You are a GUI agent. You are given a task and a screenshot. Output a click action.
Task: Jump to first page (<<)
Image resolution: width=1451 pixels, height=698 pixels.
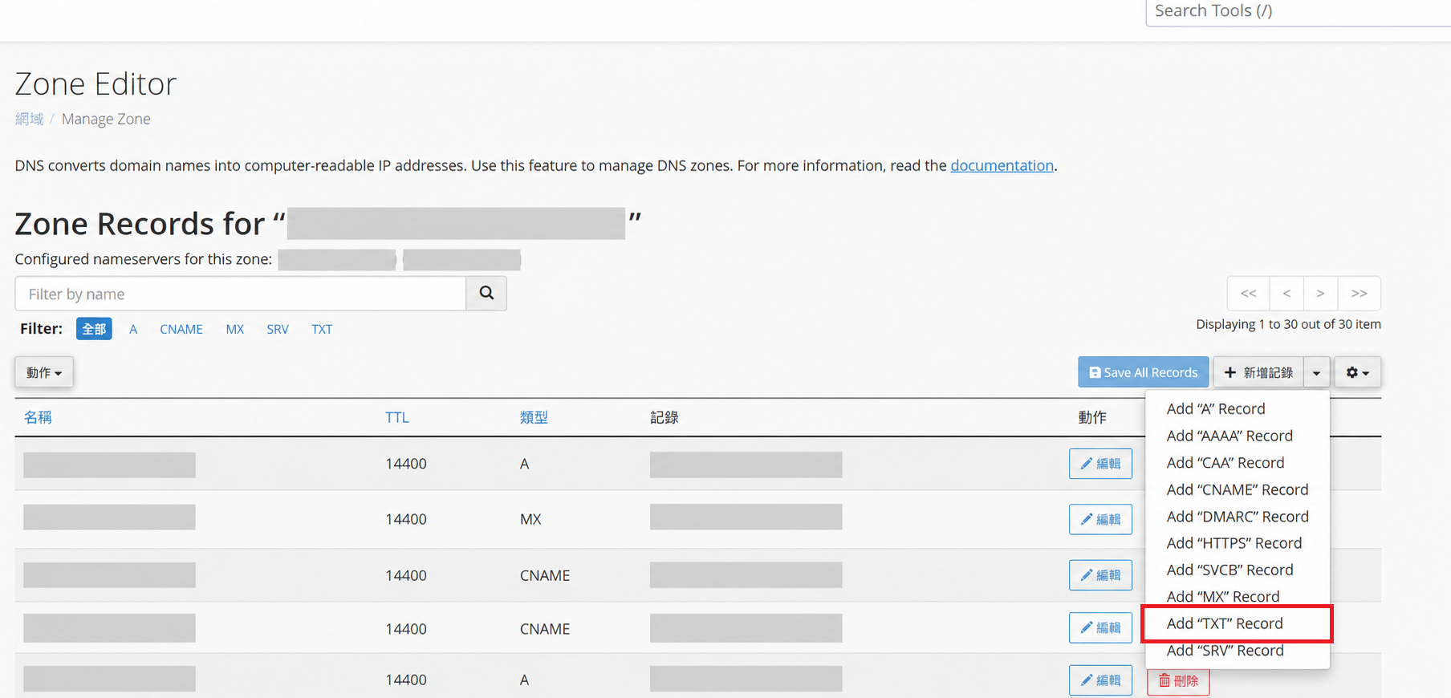point(1248,294)
